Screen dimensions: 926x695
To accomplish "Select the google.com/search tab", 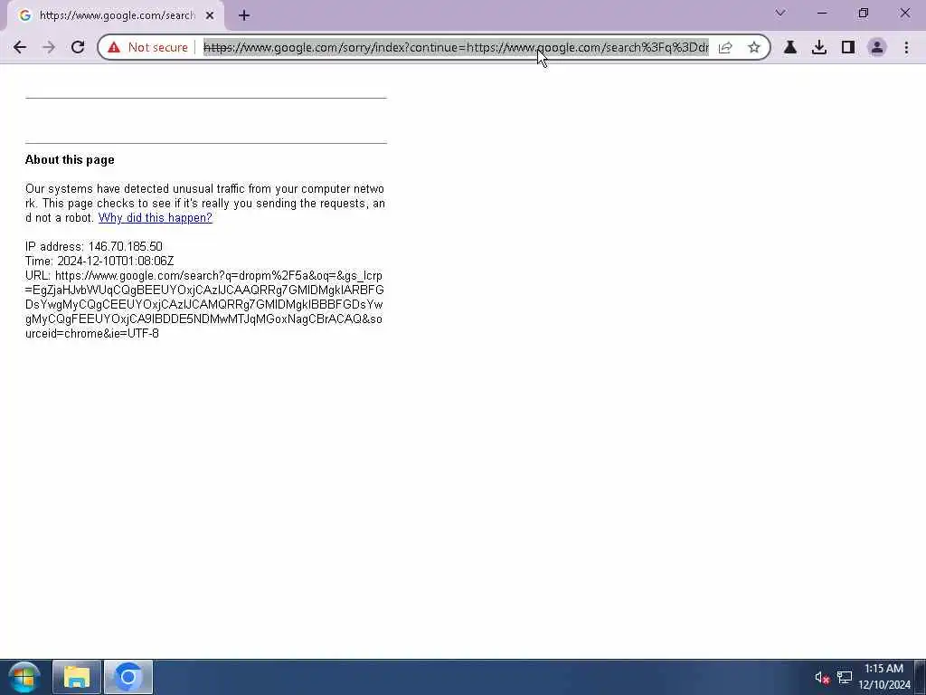I will 116,15.
